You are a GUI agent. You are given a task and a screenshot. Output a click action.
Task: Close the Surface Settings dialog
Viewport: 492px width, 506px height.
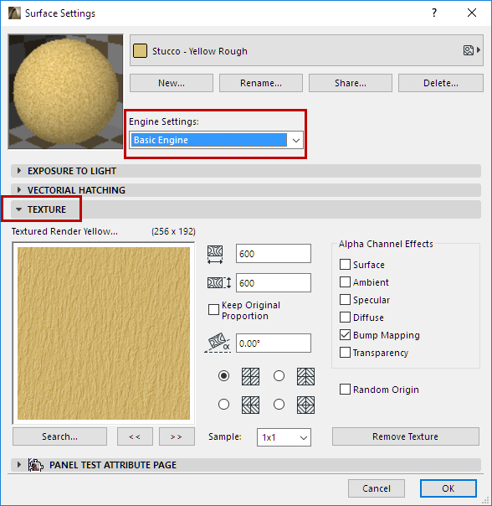pos(472,13)
